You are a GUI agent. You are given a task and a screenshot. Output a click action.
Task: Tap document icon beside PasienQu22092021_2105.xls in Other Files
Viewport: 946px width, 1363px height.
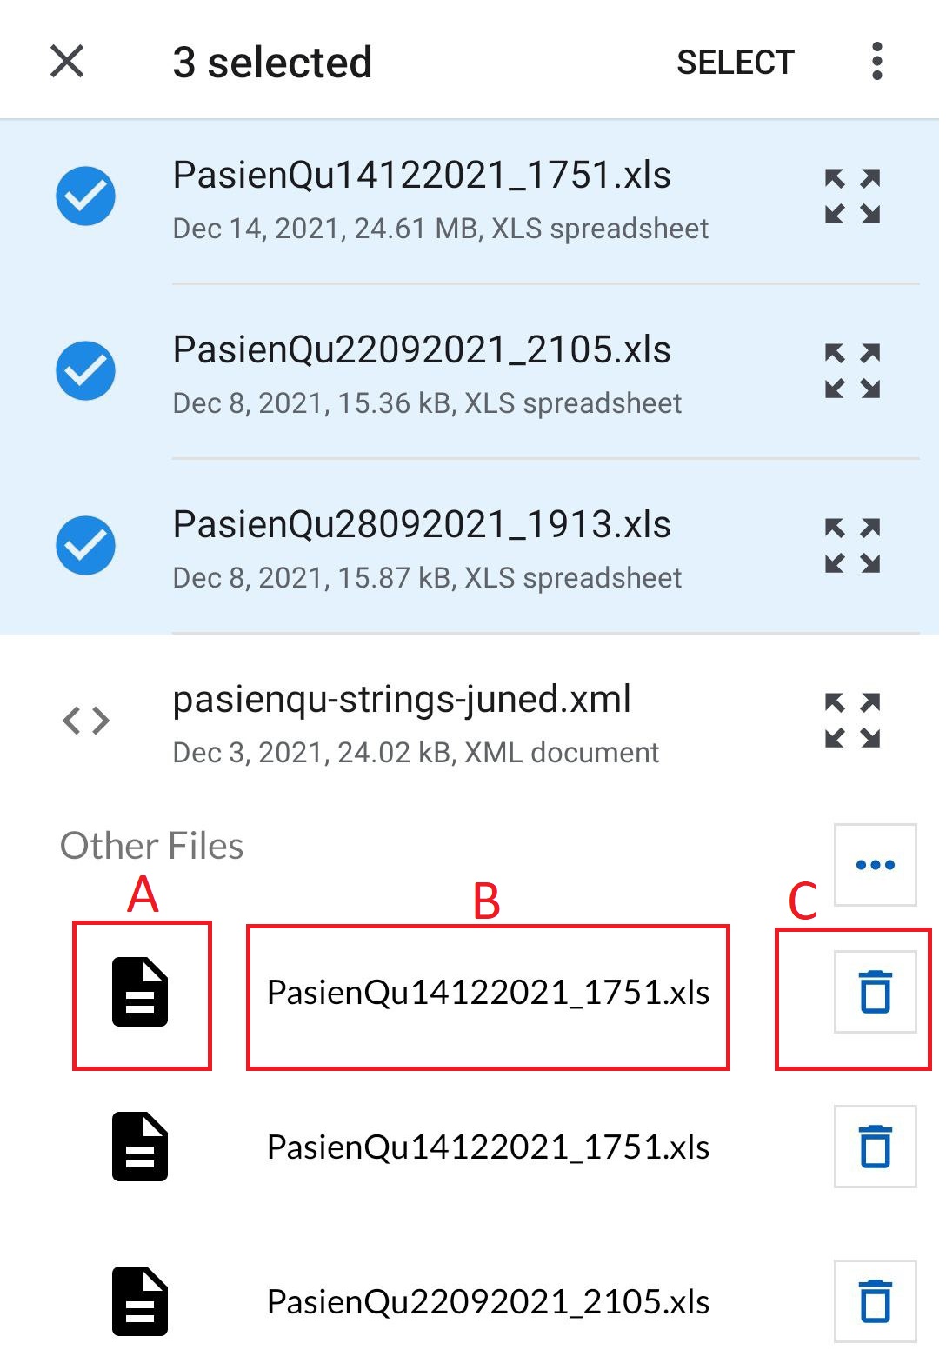140,1301
